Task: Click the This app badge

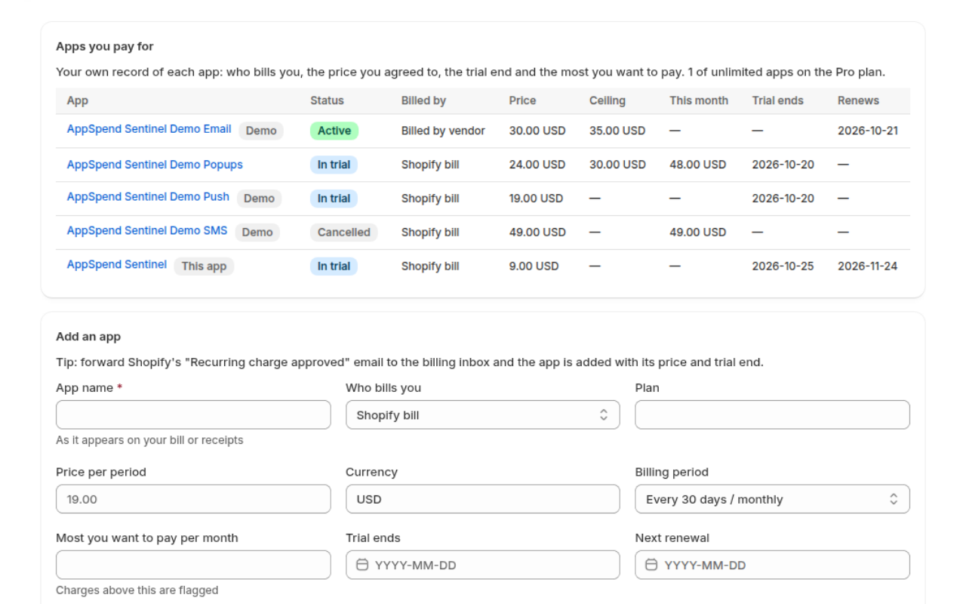Action: tap(204, 267)
